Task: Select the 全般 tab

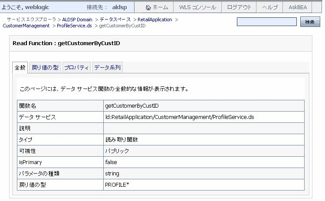Action: click(x=20, y=68)
